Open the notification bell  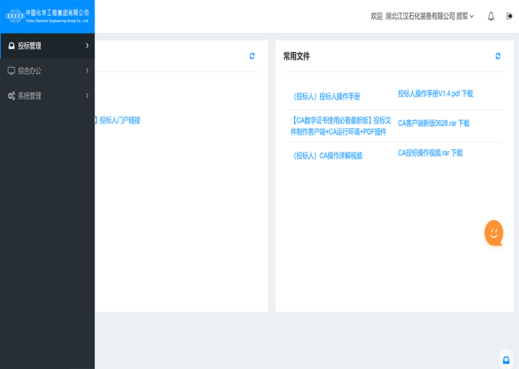pyautogui.click(x=491, y=16)
